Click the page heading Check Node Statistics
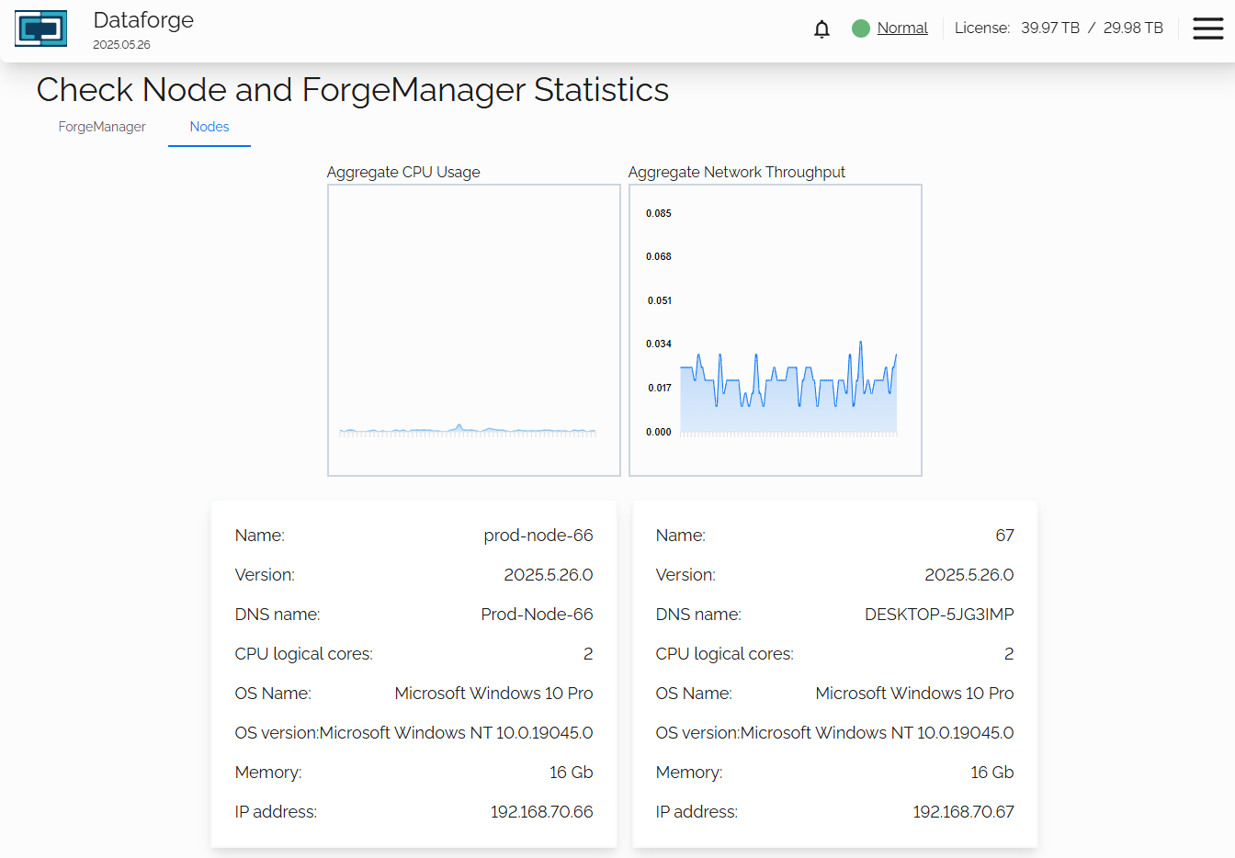This screenshot has width=1235, height=858. [353, 90]
